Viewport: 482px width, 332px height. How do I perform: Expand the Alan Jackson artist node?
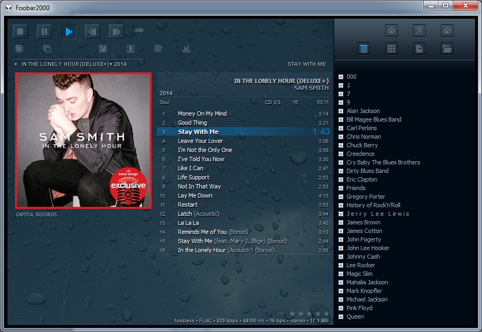(x=341, y=111)
